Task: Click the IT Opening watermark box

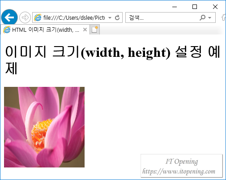Action: click(182, 166)
